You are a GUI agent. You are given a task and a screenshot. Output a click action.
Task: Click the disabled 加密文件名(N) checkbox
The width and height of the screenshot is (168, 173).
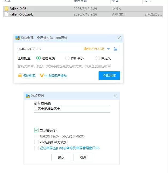[36, 136]
